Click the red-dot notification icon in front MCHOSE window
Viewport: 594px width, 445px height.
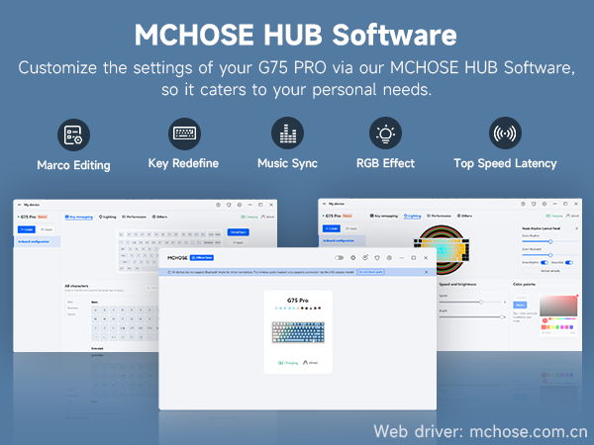click(365, 258)
